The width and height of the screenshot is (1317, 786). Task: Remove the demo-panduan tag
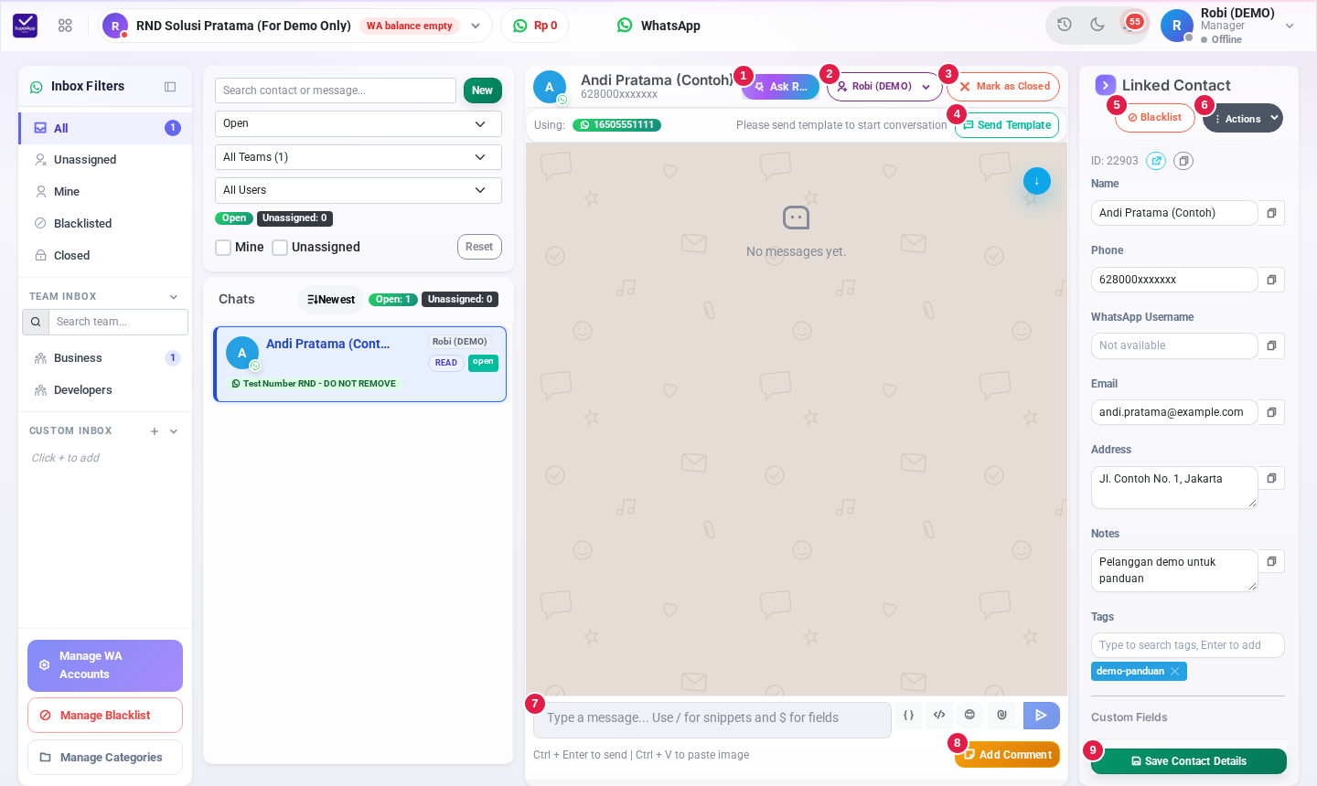click(x=1175, y=672)
